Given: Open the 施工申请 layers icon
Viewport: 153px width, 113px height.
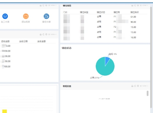Looking at the screenshot, I should (x=5, y=16).
